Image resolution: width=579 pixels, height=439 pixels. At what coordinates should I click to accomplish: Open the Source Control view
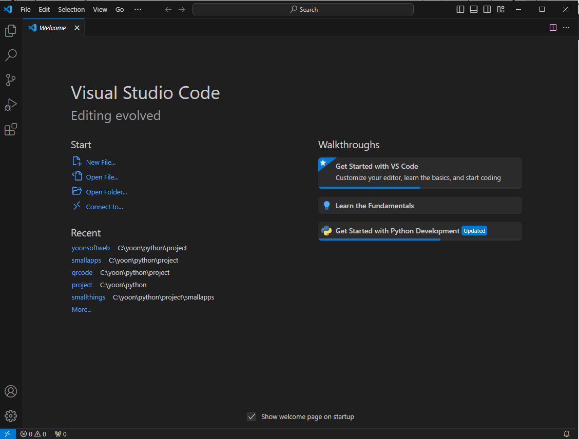11,80
